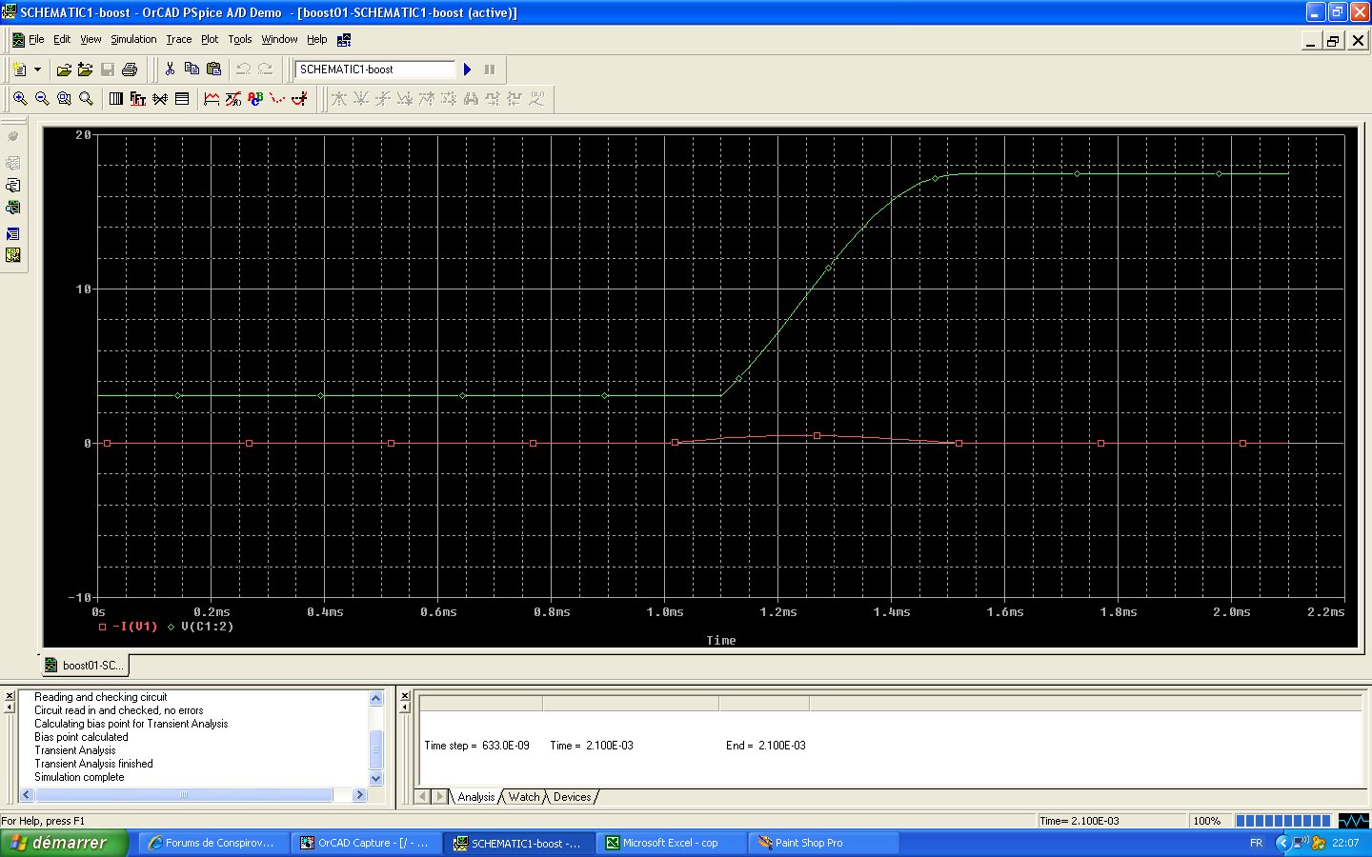Click the Add Trace icon
Image resolution: width=1372 pixels, height=857 pixels.
click(212, 98)
